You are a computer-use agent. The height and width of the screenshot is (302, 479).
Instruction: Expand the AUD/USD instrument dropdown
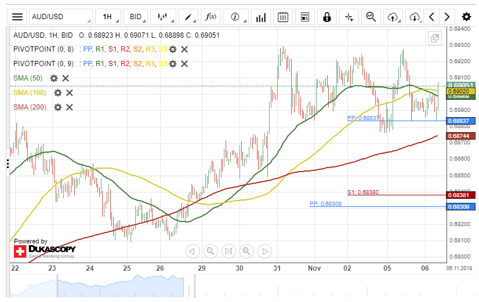61,17
